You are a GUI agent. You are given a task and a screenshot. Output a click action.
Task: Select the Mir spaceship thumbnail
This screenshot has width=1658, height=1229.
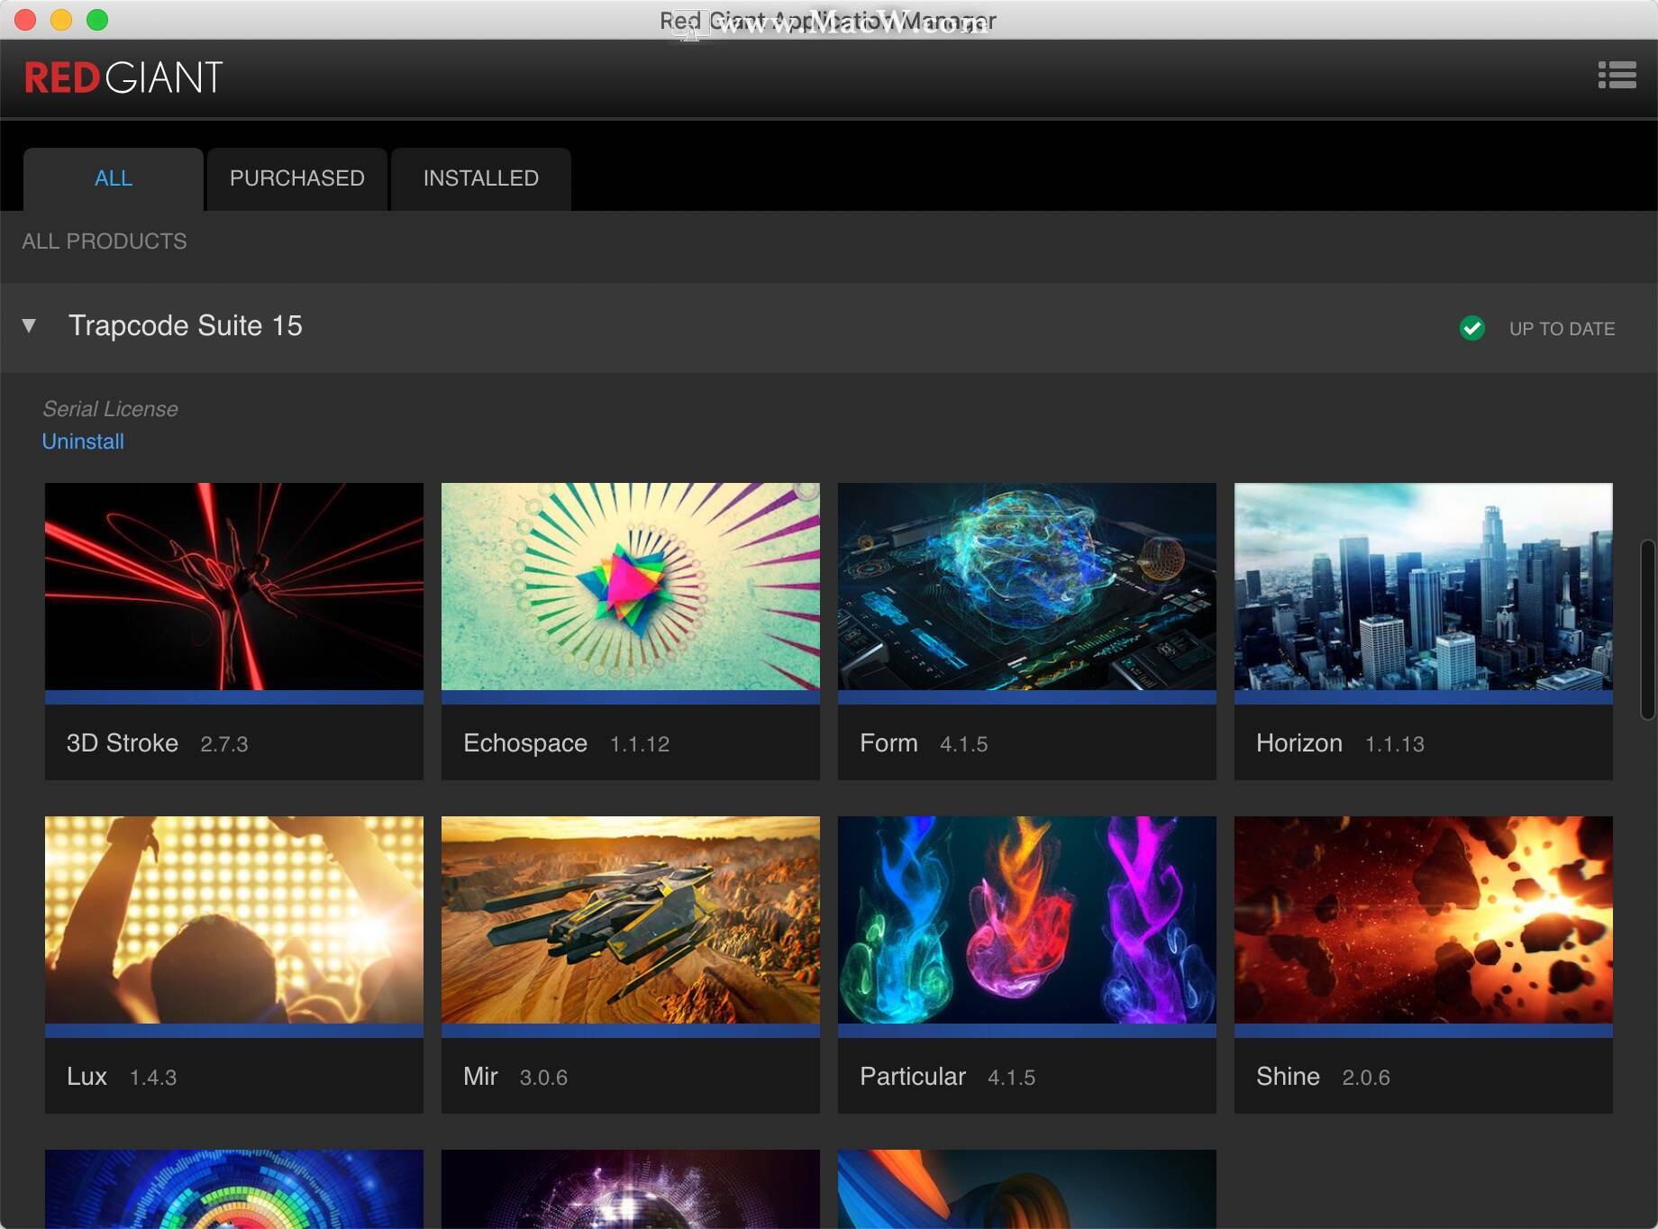(x=631, y=920)
